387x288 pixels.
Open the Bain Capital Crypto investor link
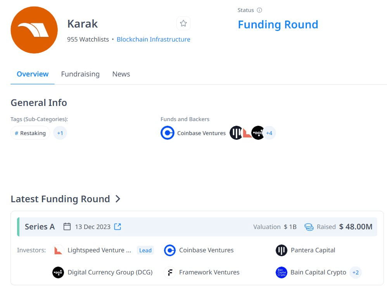coord(318,272)
